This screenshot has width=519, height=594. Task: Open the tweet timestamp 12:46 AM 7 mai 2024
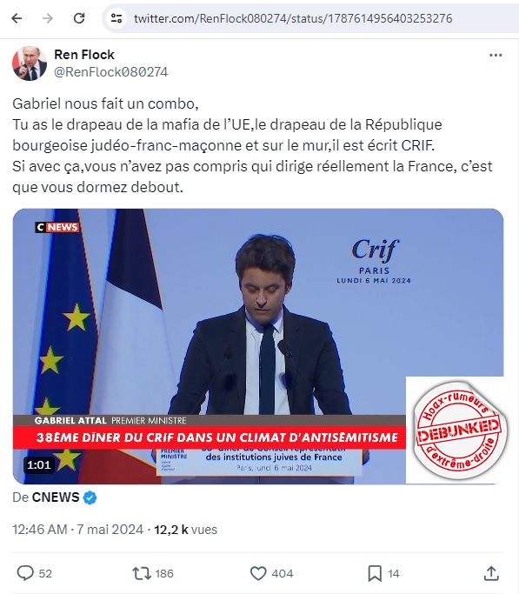point(78,530)
